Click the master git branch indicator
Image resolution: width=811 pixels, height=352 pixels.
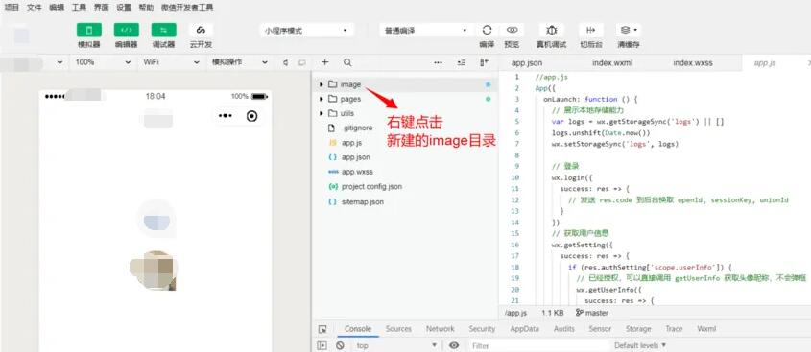point(592,313)
